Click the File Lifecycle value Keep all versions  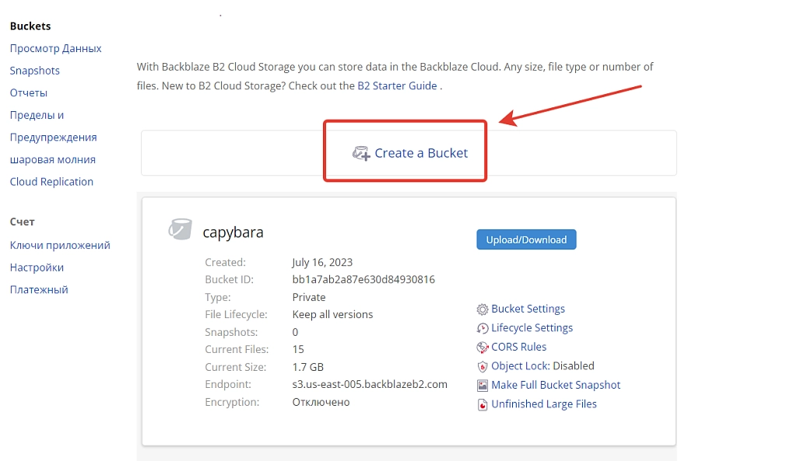332,315
